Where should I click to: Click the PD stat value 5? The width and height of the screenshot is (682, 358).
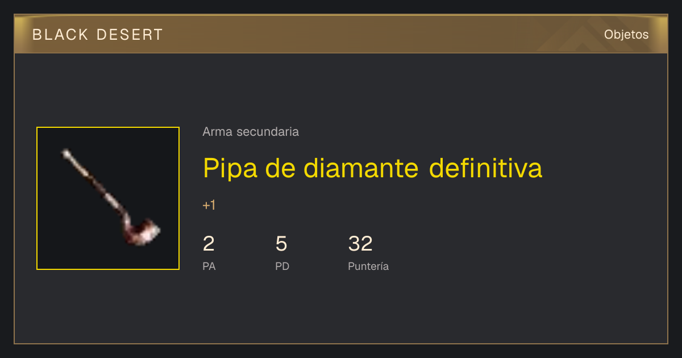pos(281,244)
